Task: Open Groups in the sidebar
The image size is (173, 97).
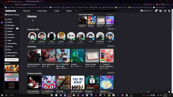Action: [x=9, y=47]
